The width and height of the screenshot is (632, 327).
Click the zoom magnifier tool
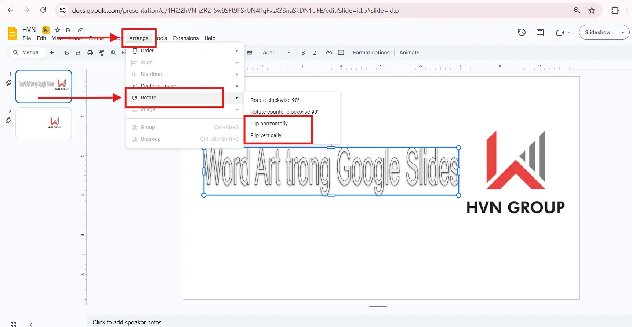(x=113, y=53)
